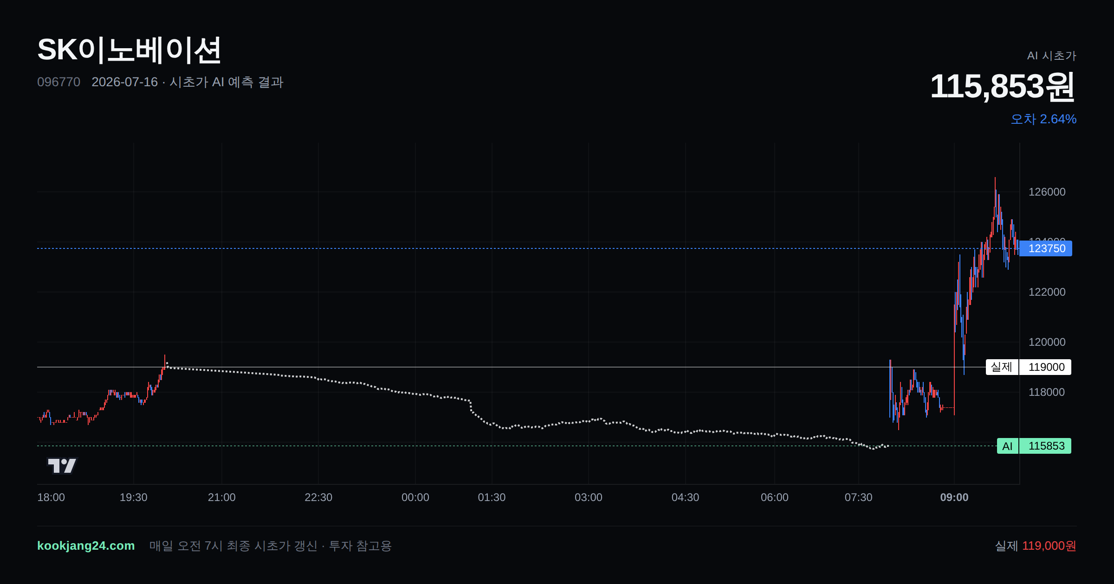Open the kookjang24.com link
The width and height of the screenshot is (1114, 584).
[86, 546]
